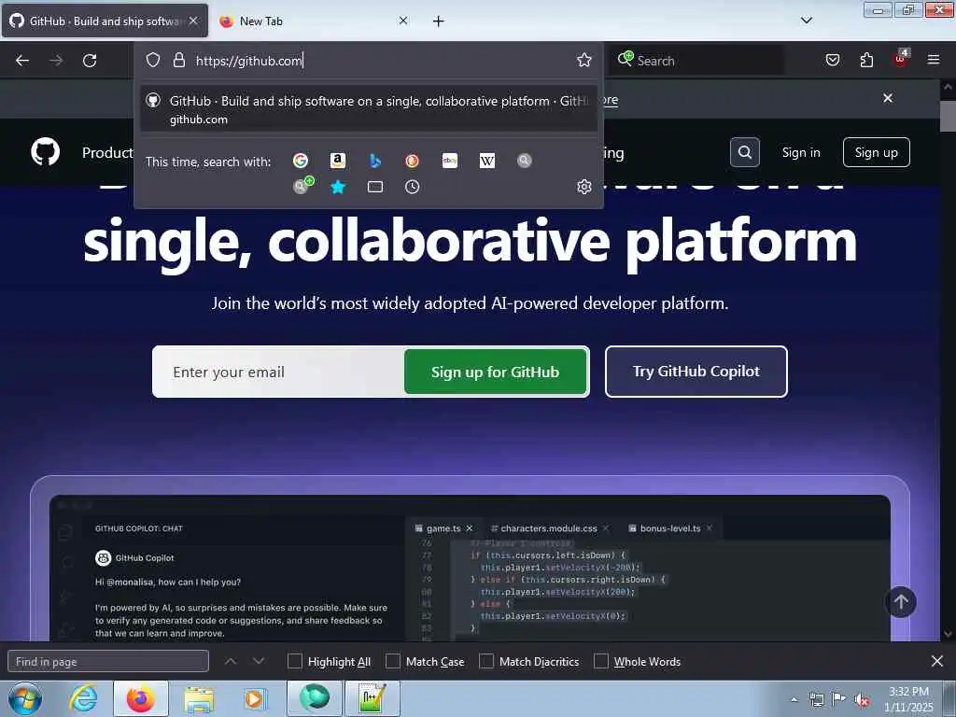Search with Google one-off engine icon
Viewport: 956px width, 717px height.
pyautogui.click(x=300, y=161)
